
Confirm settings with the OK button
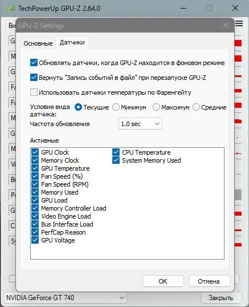pos(163,281)
